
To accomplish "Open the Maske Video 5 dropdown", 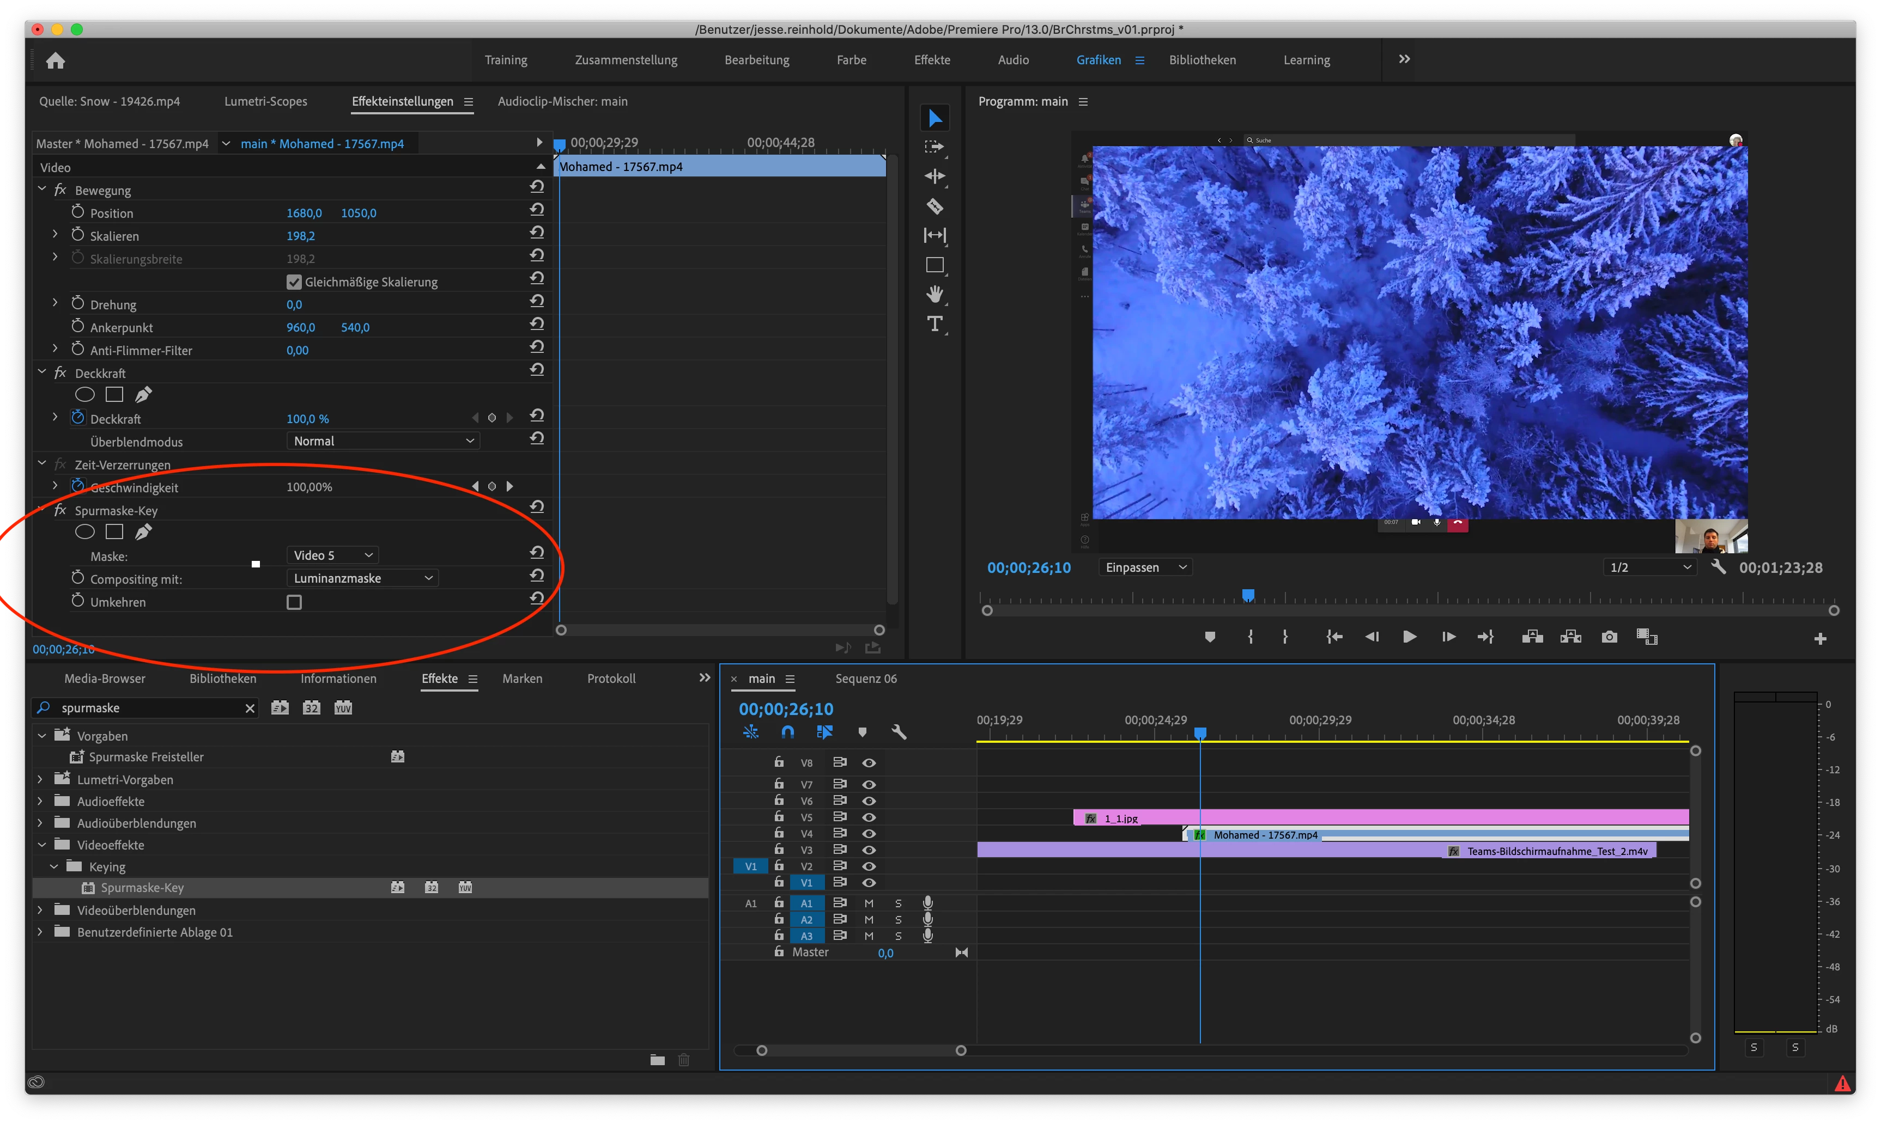I will 333,555.
